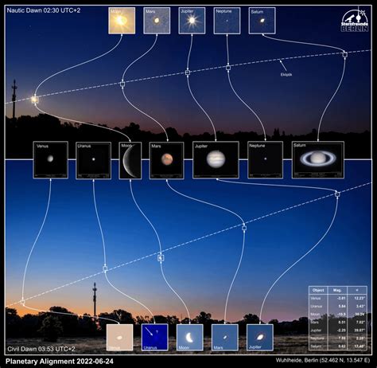Select the Moon thumbnail in the top row

(122, 21)
